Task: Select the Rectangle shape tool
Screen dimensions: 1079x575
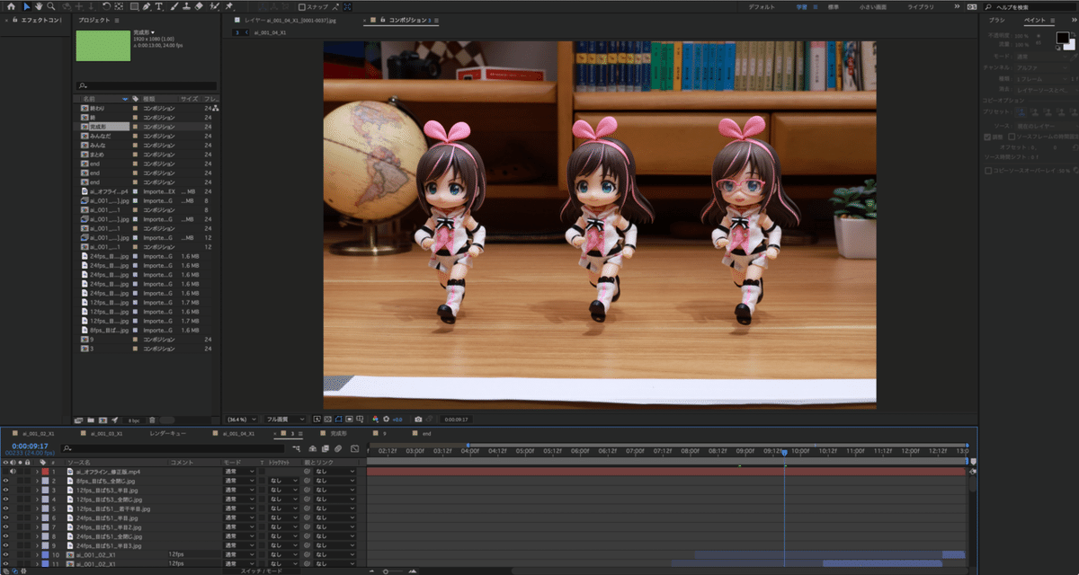Action: coord(134,6)
